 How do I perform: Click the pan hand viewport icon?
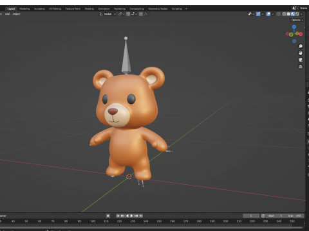[x=301, y=53]
